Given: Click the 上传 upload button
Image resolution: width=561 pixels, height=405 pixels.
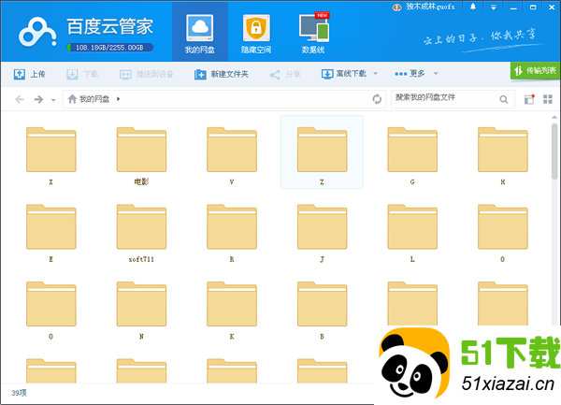Looking at the screenshot, I should 30,73.
